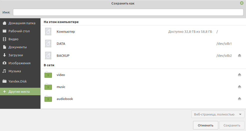Click eject icon next to music

(239, 87)
